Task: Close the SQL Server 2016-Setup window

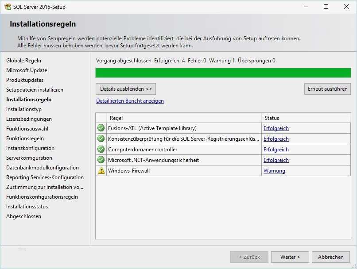Action: point(346,7)
